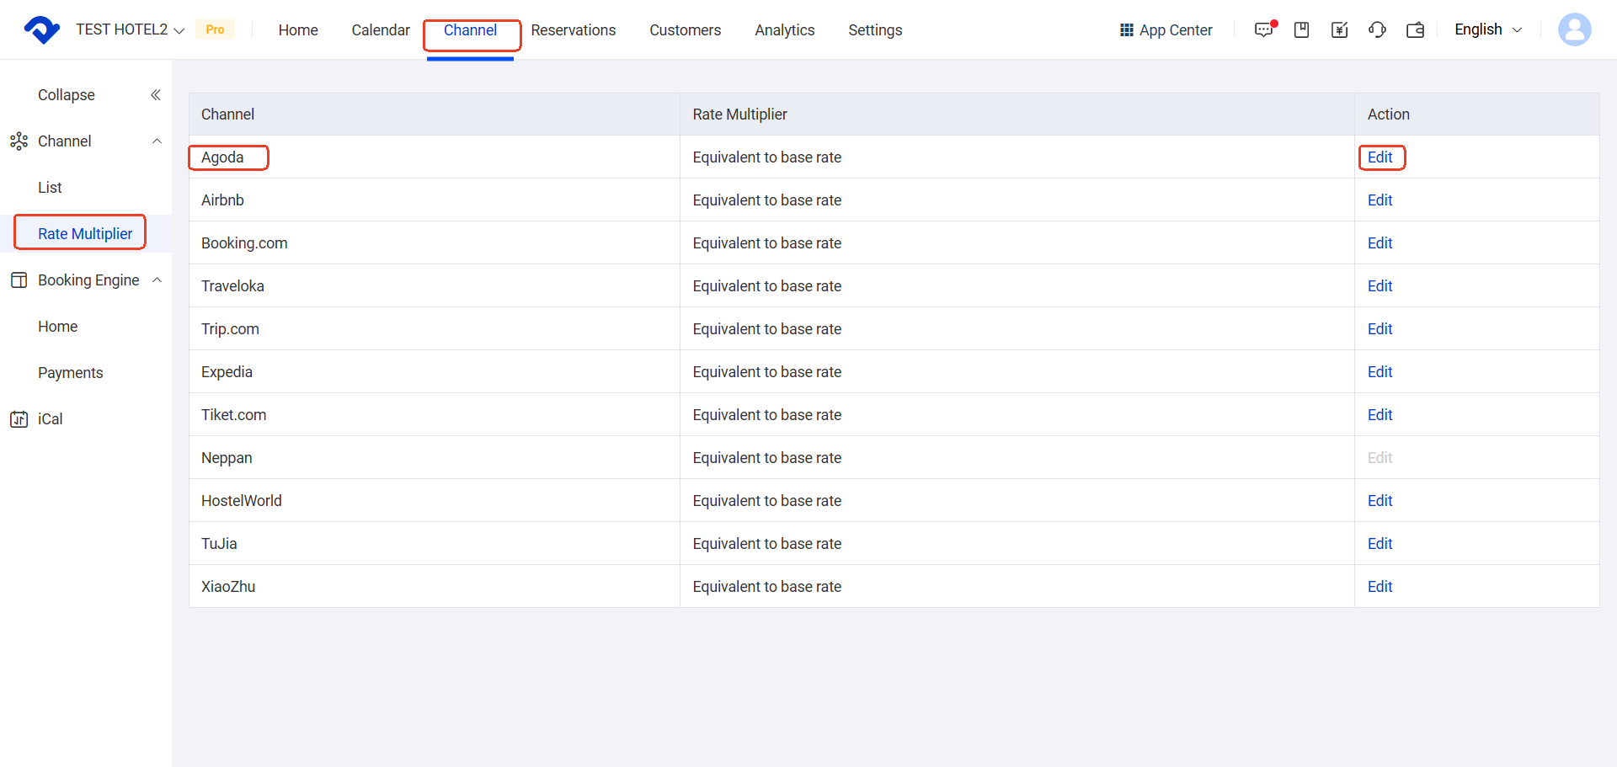This screenshot has width=1617, height=767.
Task: Open the bookmark guide icon
Action: 1301,30
